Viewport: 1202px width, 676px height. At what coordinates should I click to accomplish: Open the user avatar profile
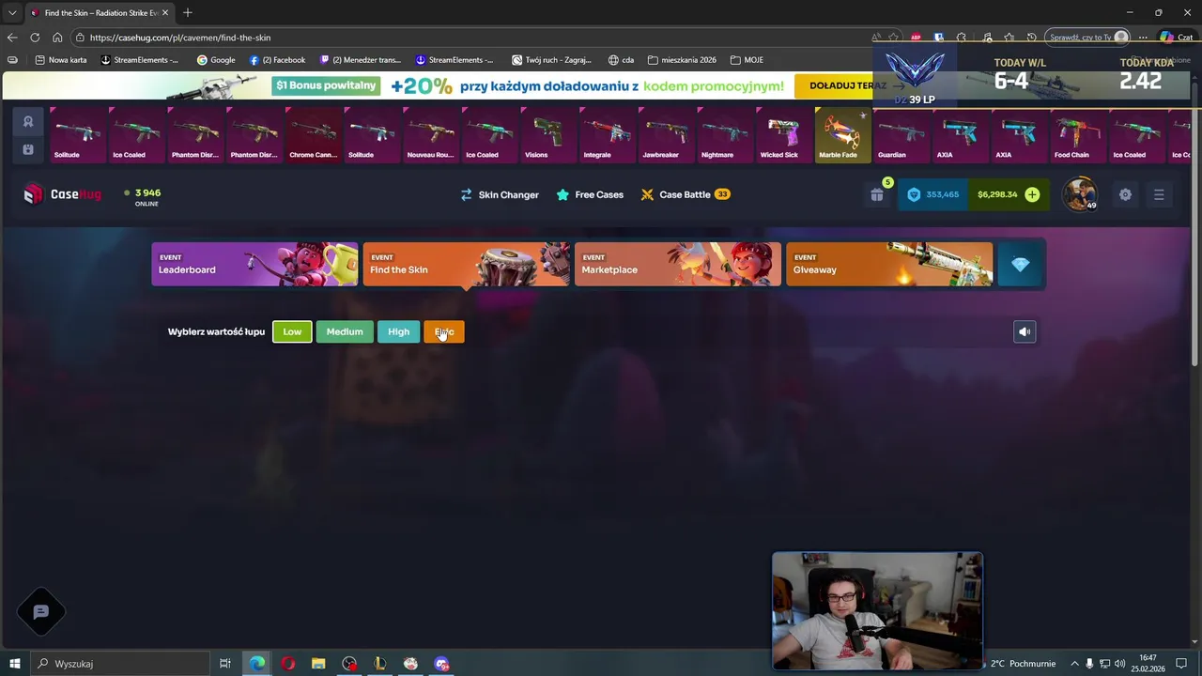coord(1080,193)
